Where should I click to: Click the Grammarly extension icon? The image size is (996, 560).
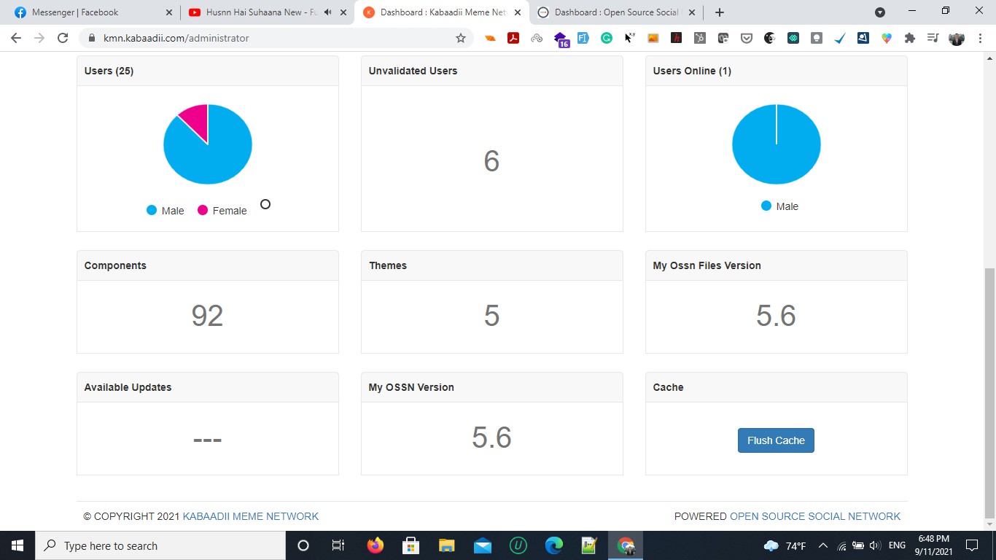(x=606, y=38)
